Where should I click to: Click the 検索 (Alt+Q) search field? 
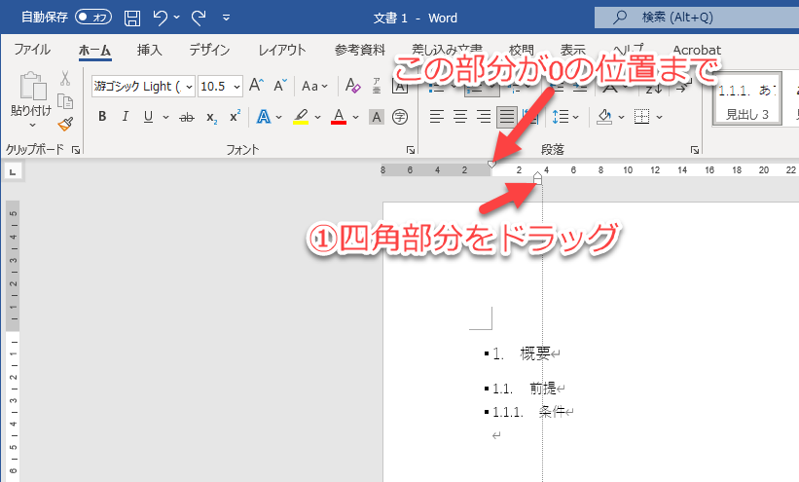coord(697,18)
